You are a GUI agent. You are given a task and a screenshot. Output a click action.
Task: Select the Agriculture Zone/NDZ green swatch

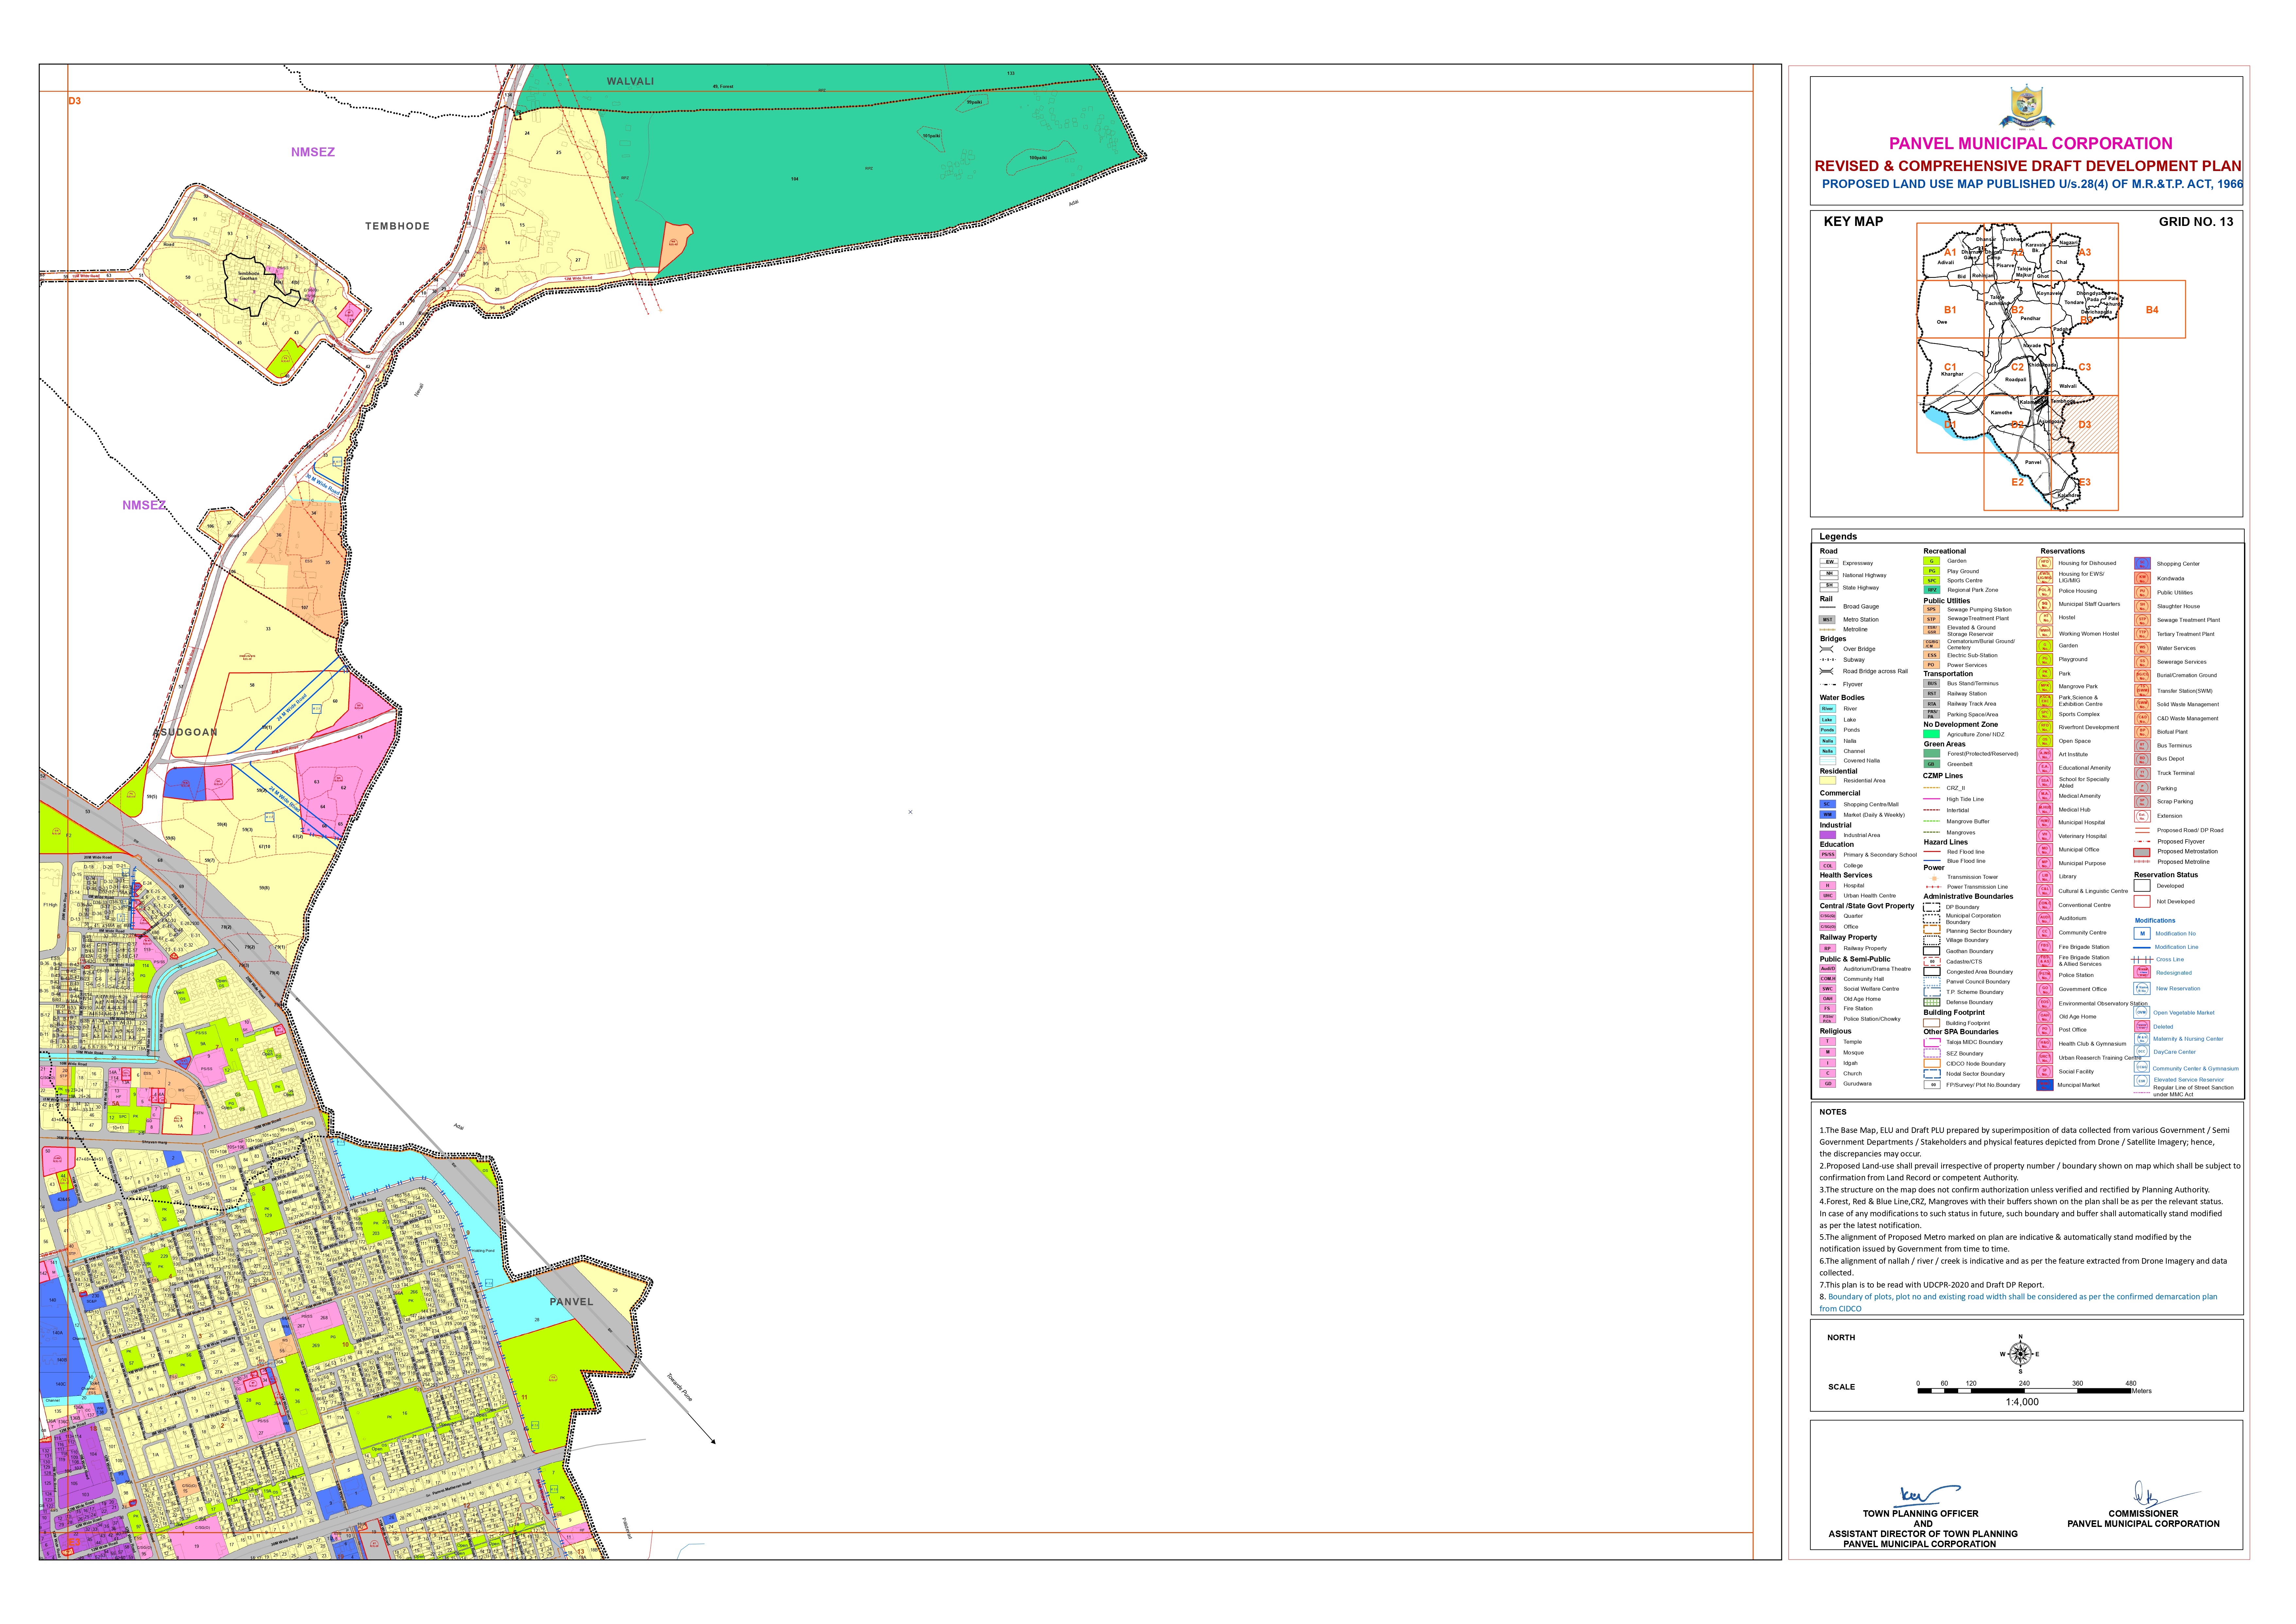click(1932, 734)
